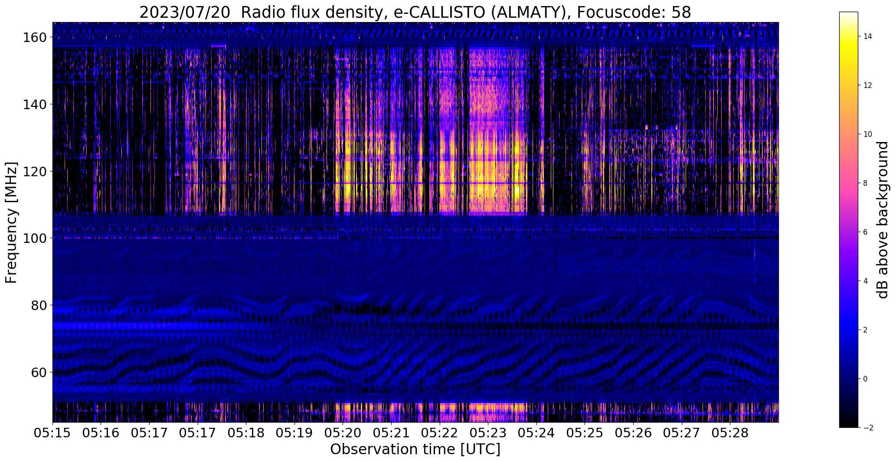The height and width of the screenshot is (462, 896).
Task: Click the spectrogram plot area
Action: 415,222
